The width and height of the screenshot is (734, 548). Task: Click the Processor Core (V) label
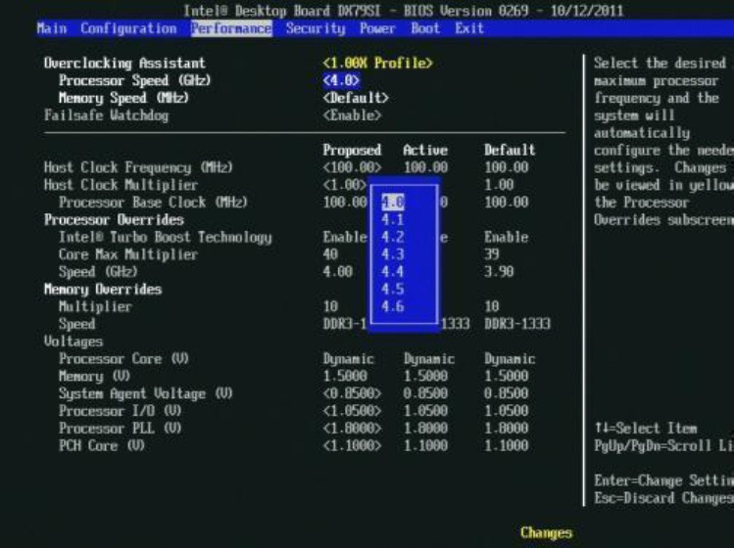123,358
